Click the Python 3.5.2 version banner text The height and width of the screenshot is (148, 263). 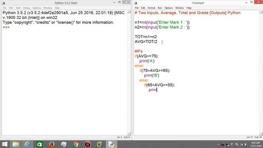click(x=64, y=15)
